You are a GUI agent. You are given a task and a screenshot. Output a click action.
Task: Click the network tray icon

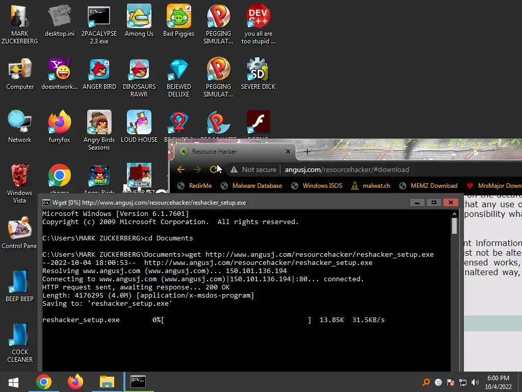463,382
